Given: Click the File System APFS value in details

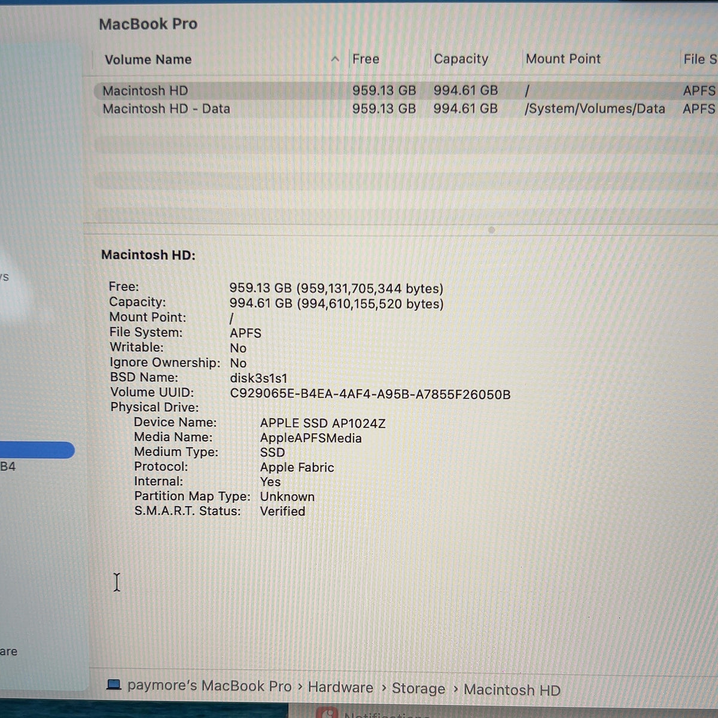Looking at the screenshot, I should (x=245, y=333).
